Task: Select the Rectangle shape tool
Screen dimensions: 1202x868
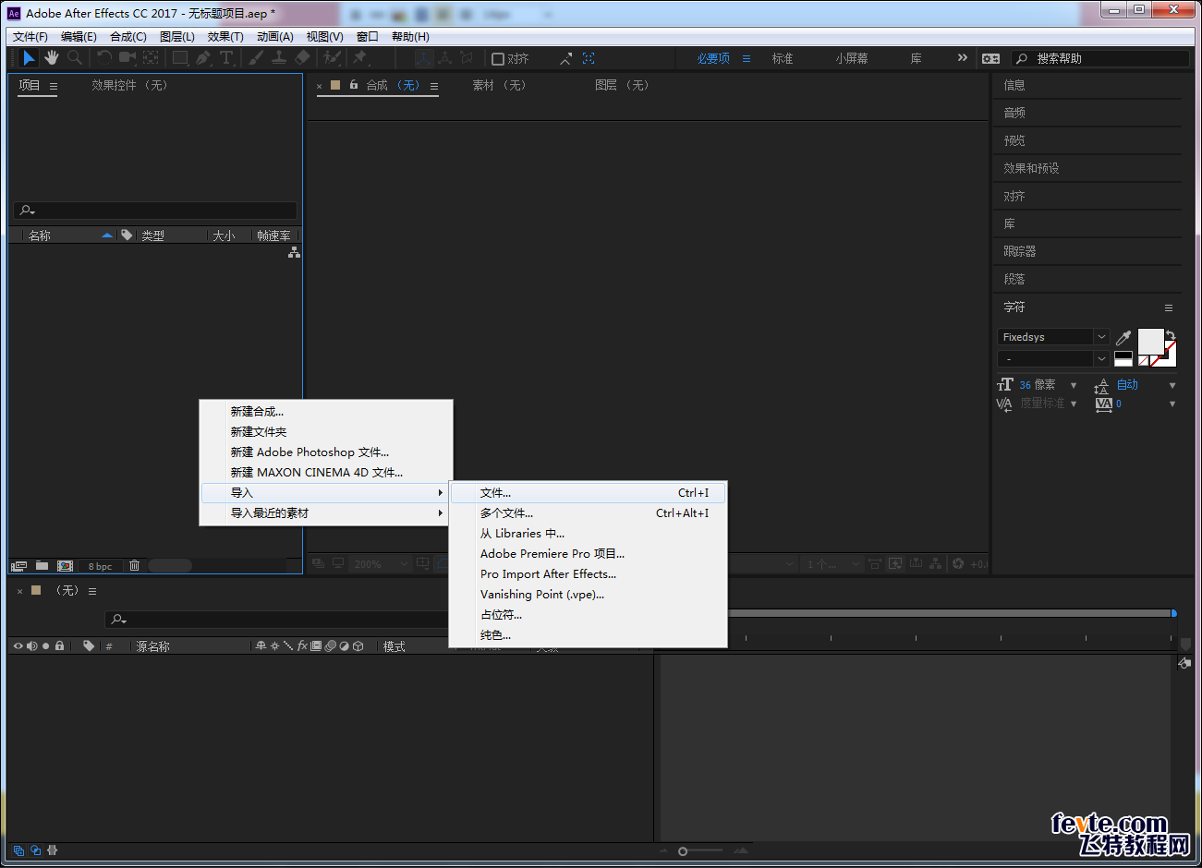Action: [180, 58]
